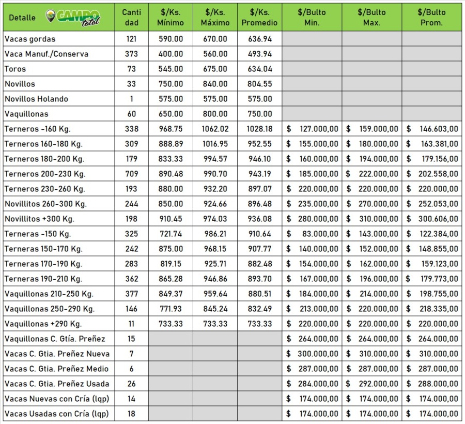Click the Vacas Usadas con Cría (lqp) label

pyautogui.click(x=56, y=414)
